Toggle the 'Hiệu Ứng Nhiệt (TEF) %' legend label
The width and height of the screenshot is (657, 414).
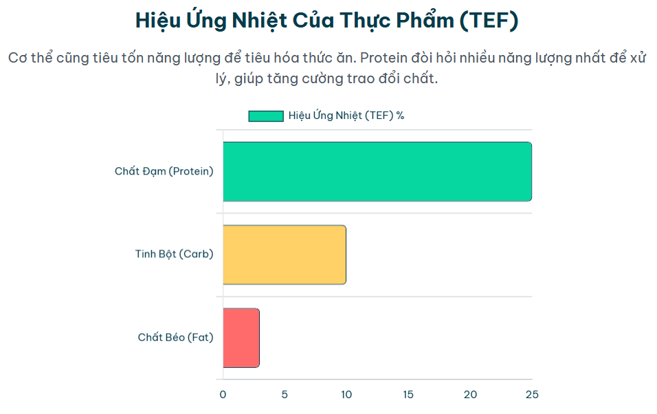[346, 116]
